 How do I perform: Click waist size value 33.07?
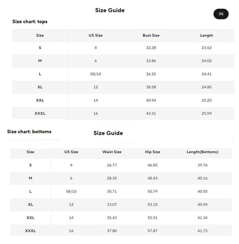(x=112, y=205)
